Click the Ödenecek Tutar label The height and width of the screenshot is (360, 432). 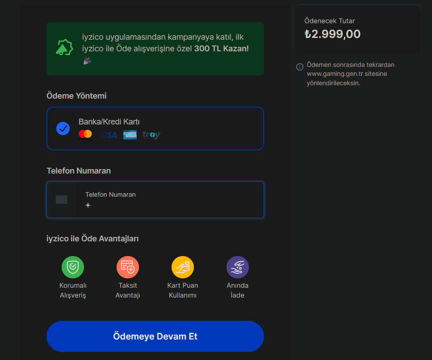click(x=329, y=21)
